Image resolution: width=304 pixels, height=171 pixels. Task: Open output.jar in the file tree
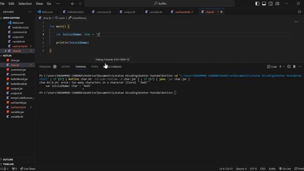click(x=17, y=89)
